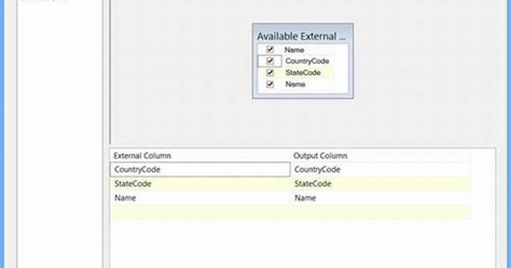Select the CountryCode label in the Available External Columns list
Viewport: 511px width, 268px height.
tap(307, 61)
